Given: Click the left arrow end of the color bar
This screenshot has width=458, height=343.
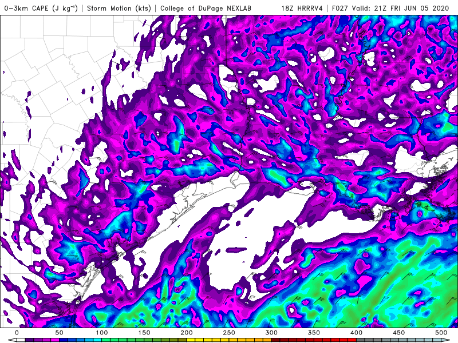Looking at the screenshot, I should 13,340.
